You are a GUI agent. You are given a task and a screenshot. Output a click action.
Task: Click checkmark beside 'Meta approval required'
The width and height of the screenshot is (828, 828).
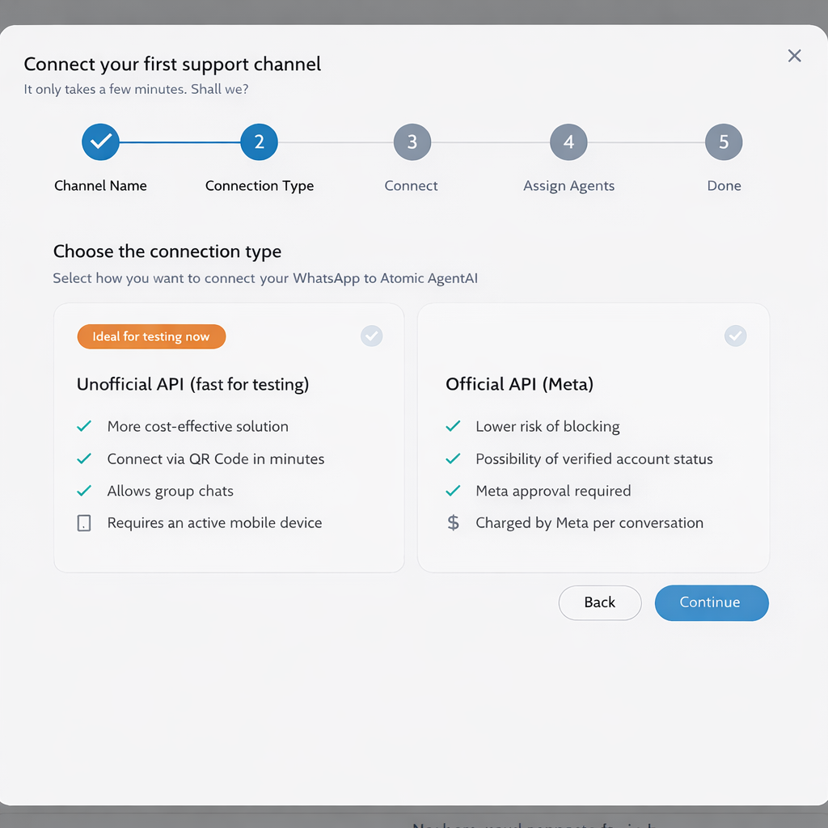click(454, 491)
